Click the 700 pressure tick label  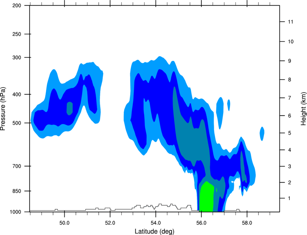click(x=17, y=166)
